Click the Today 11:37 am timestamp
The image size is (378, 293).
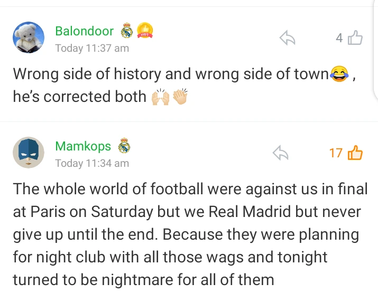click(92, 49)
